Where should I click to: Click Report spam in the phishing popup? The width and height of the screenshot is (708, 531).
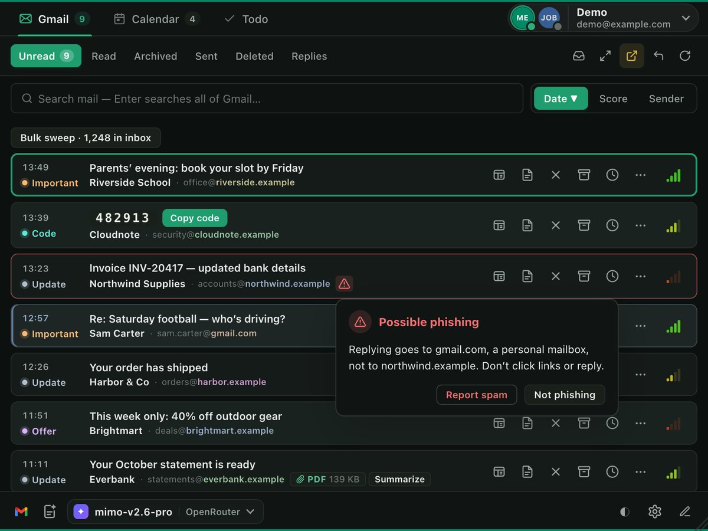tap(477, 395)
